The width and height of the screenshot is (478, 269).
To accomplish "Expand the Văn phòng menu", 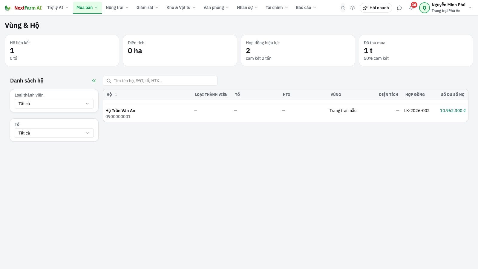I will [x=216, y=7].
